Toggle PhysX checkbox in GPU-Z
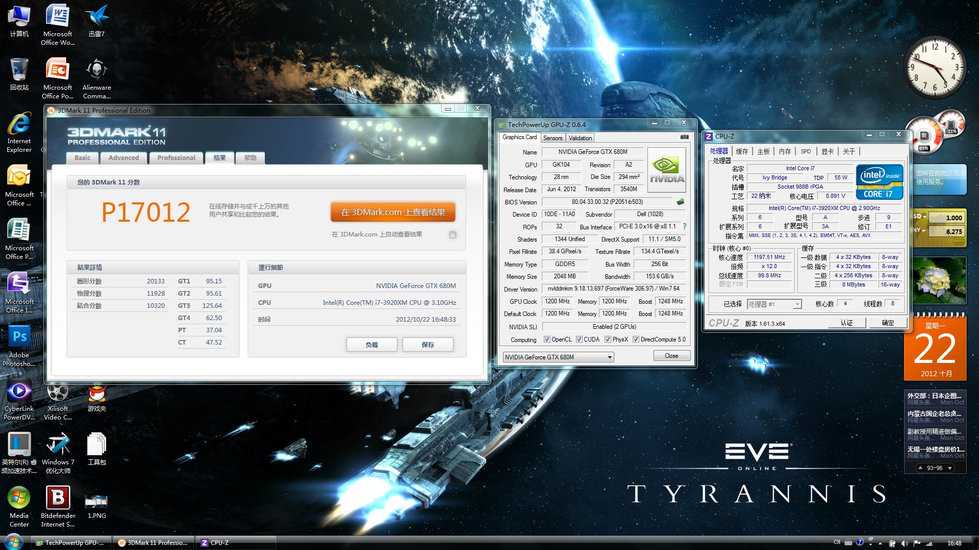 point(608,339)
